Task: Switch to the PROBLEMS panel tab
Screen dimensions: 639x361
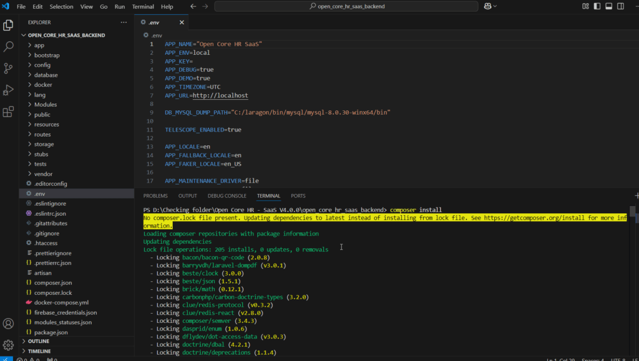Action: click(155, 196)
